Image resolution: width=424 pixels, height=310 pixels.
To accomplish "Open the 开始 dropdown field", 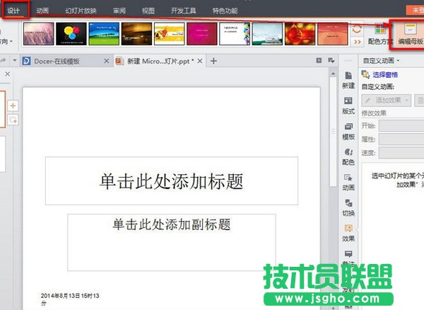I will [x=401, y=126].
